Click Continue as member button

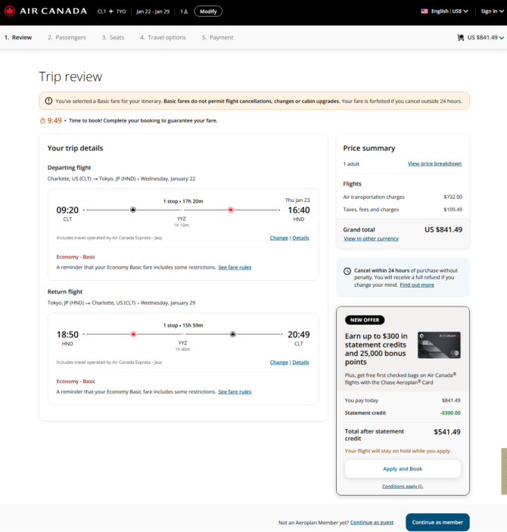(437, 522)
